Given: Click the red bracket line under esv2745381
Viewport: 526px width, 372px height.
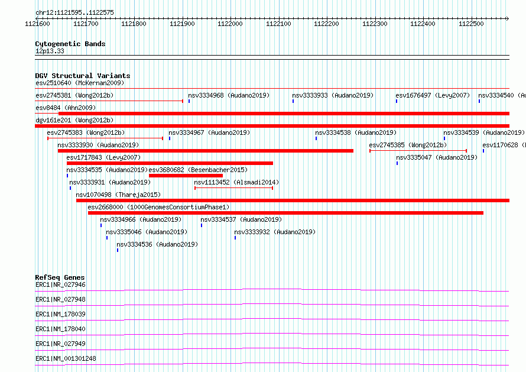Looking at the screenshot, I should coord(109,101).
